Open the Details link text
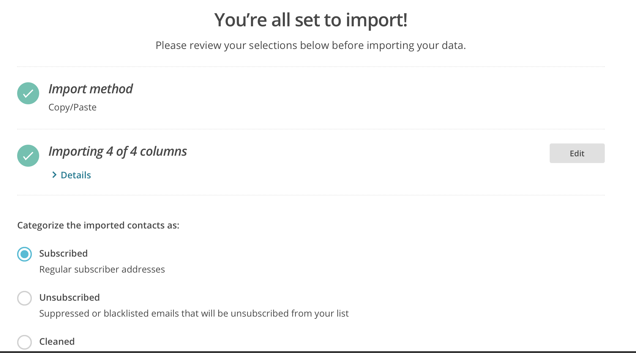 point(76,175)
